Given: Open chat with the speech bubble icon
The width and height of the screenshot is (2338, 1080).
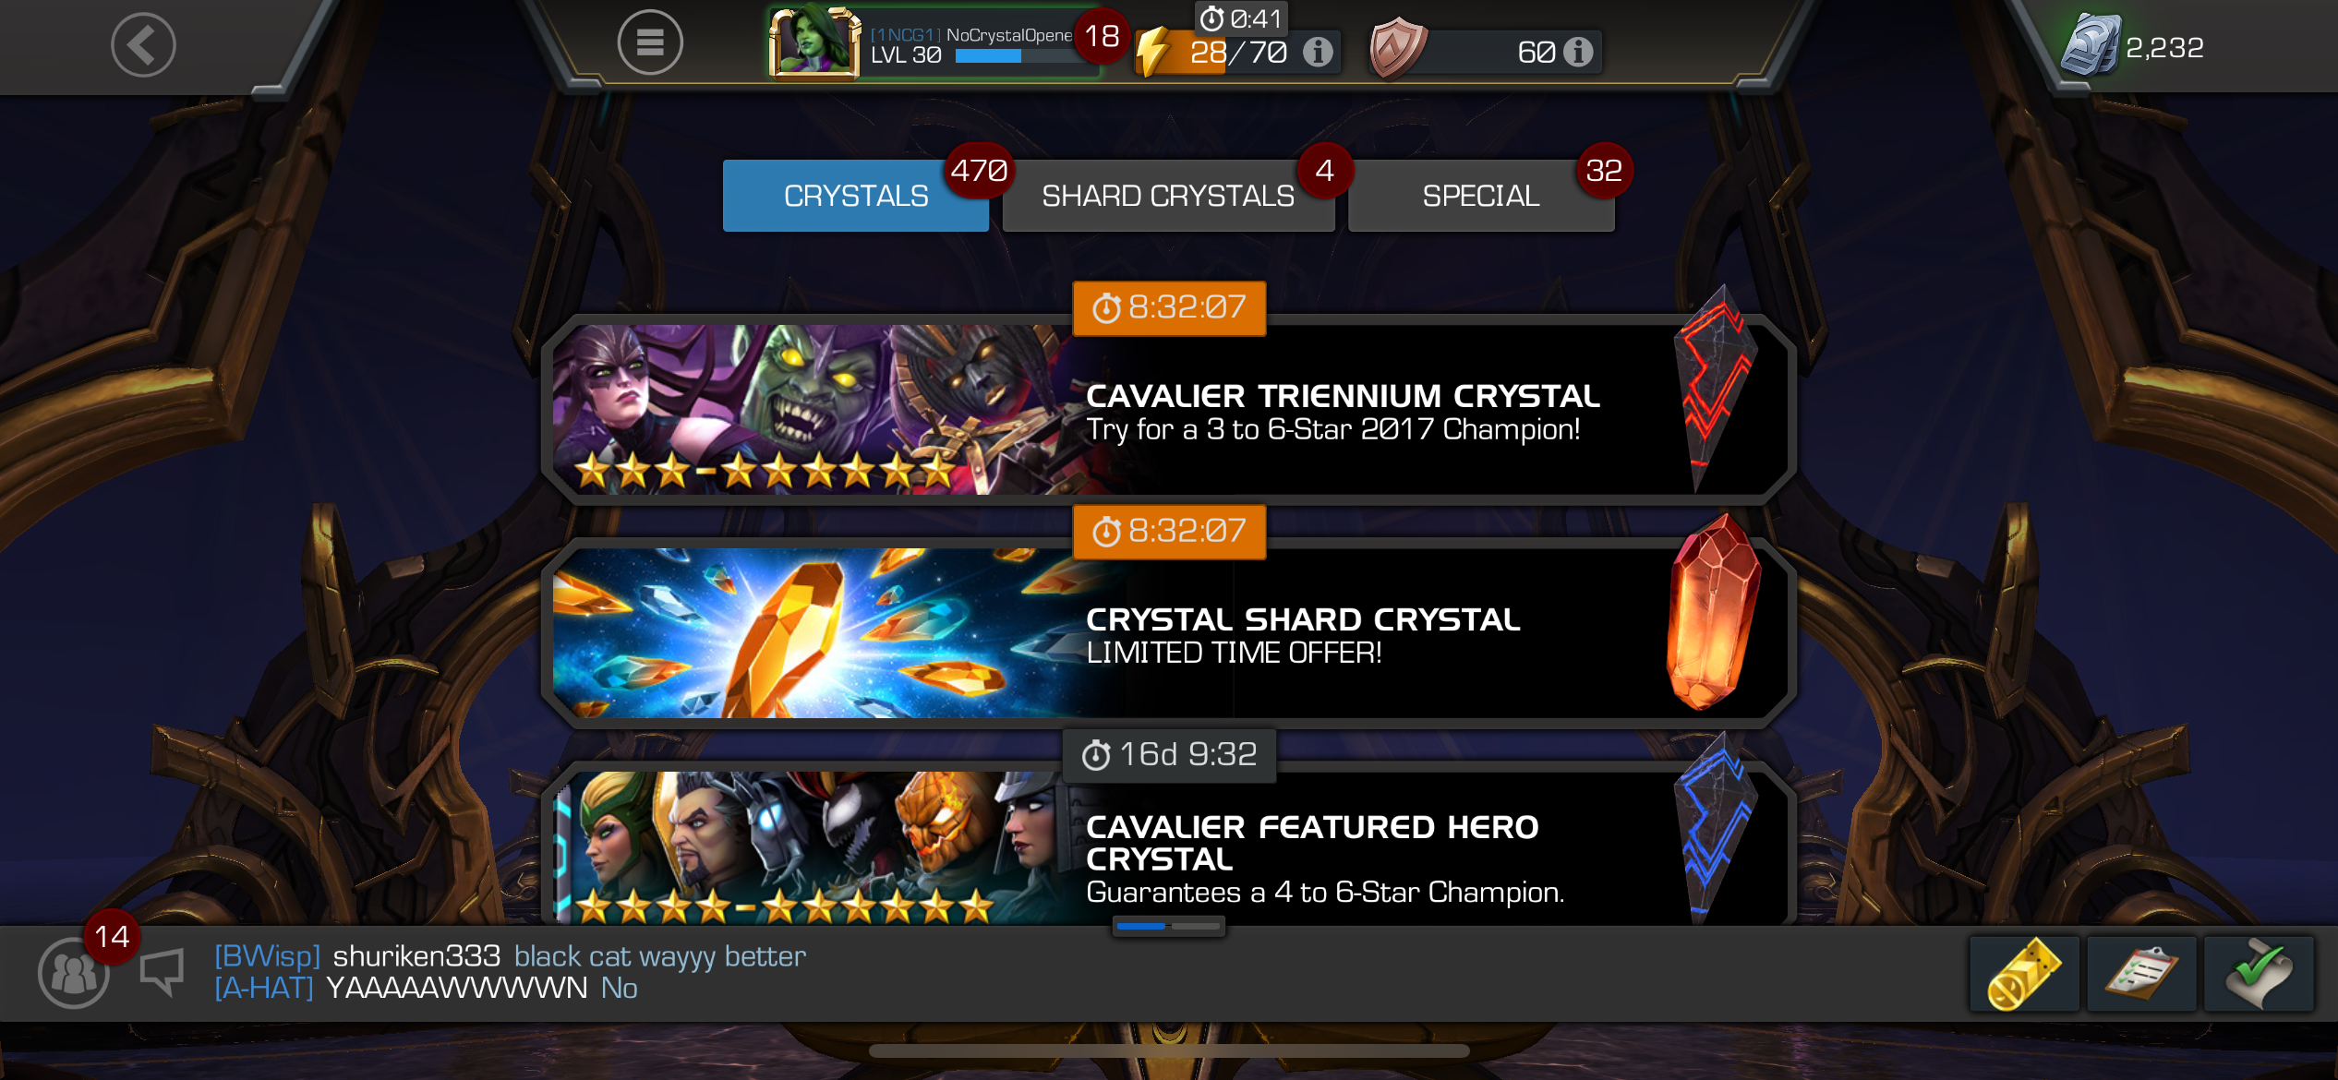Looking at the screenshot, I should (163, 972).
